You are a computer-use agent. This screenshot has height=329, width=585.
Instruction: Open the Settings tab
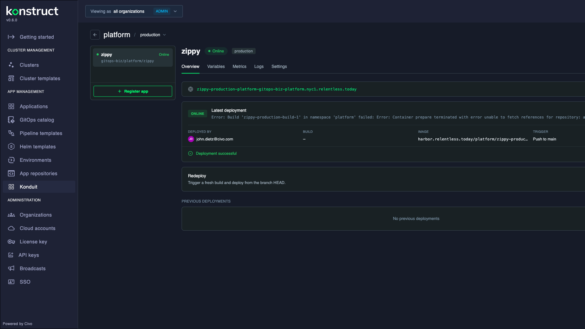pyautogui.click(x=279, y=67)
